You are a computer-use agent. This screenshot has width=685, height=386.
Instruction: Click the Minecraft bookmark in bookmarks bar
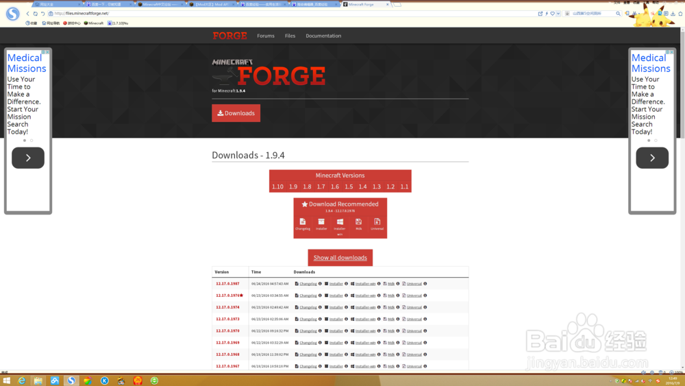point(93,23)
